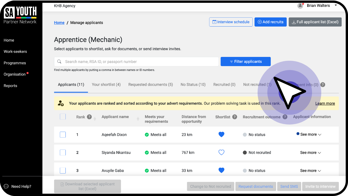This screenshot has width=348, height=196.
Task: Expand See more for Siyanda Nkantsu
Action: (x=311, y=153)
